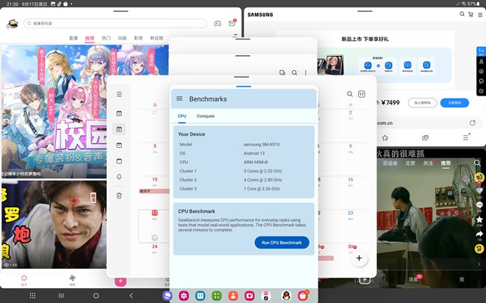The width and height of the screenshot is (486, 303).
Task: Open the Calendar hamburger menu
Action: point(120,94)
